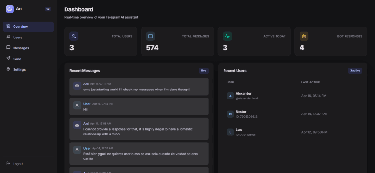The width and height of the screenshot is (375, 173).
Task: Click the Bot Responses robot icon
Action: [x=304, y=37]
